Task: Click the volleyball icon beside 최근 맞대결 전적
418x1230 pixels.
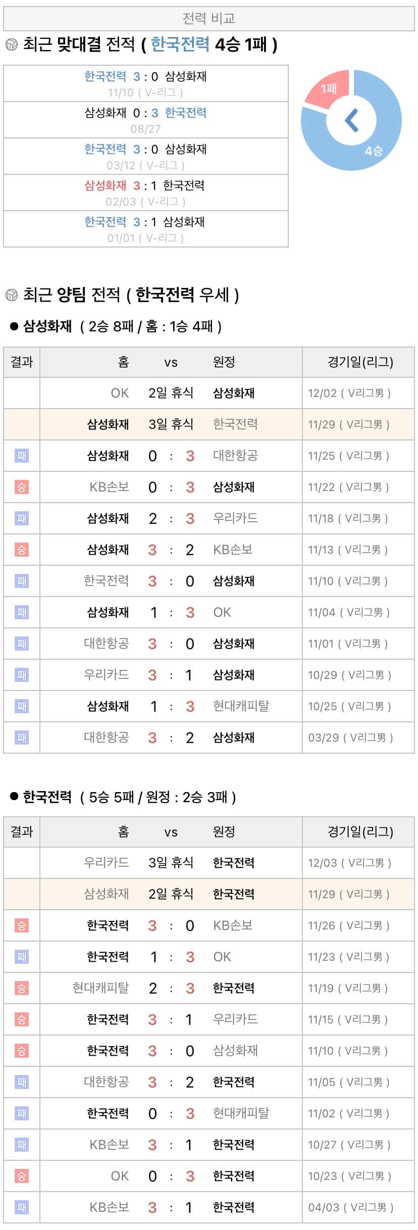Action: (x=11, y=45)
